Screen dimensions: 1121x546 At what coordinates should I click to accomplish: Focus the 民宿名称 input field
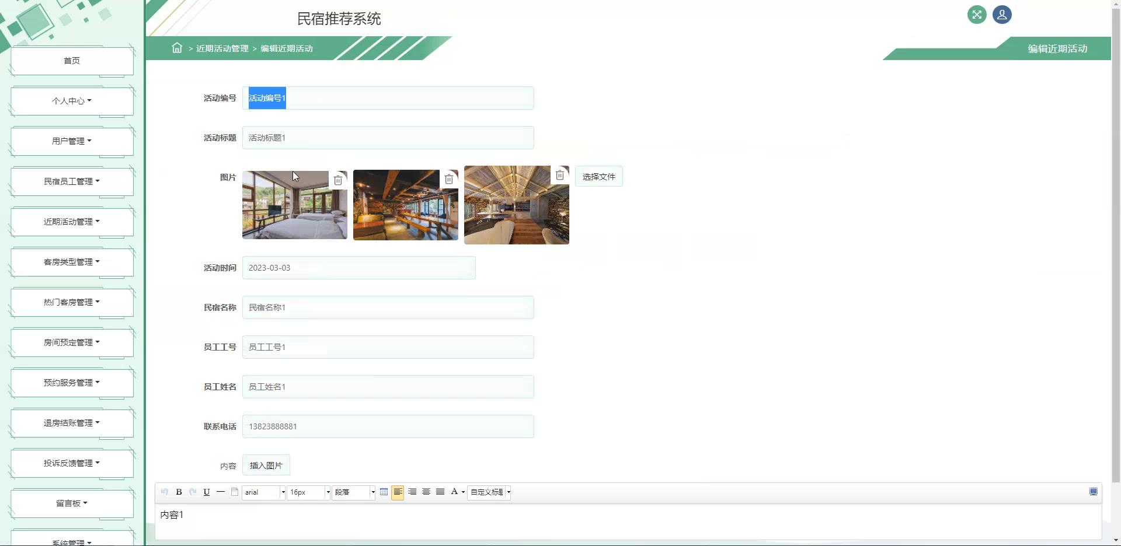(x=388, y=307)
